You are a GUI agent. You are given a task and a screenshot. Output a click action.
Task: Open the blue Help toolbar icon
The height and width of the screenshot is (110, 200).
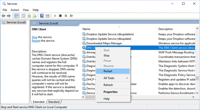(42, 16)
